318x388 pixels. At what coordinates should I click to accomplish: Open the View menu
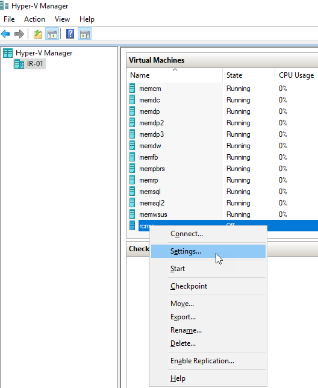click(62, 19)
